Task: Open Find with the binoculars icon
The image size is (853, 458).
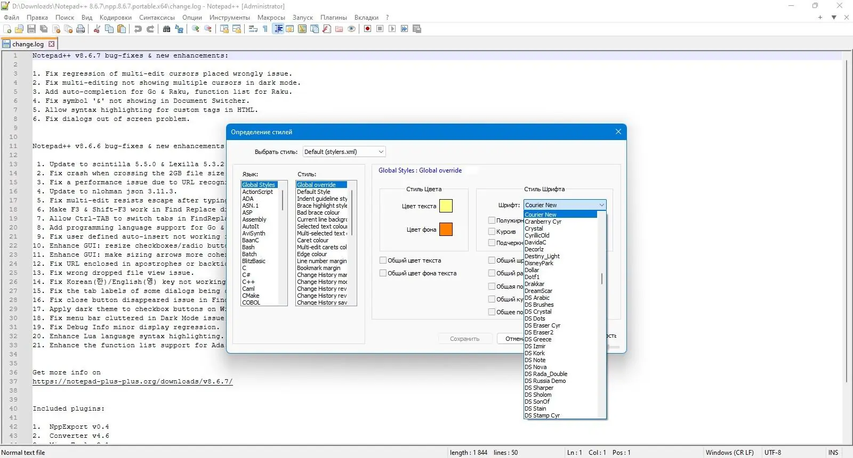Action: pos(167,29)
